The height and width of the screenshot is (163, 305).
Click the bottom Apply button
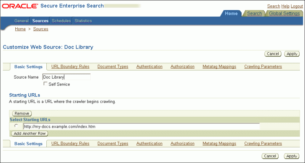(x=291, y=156)
